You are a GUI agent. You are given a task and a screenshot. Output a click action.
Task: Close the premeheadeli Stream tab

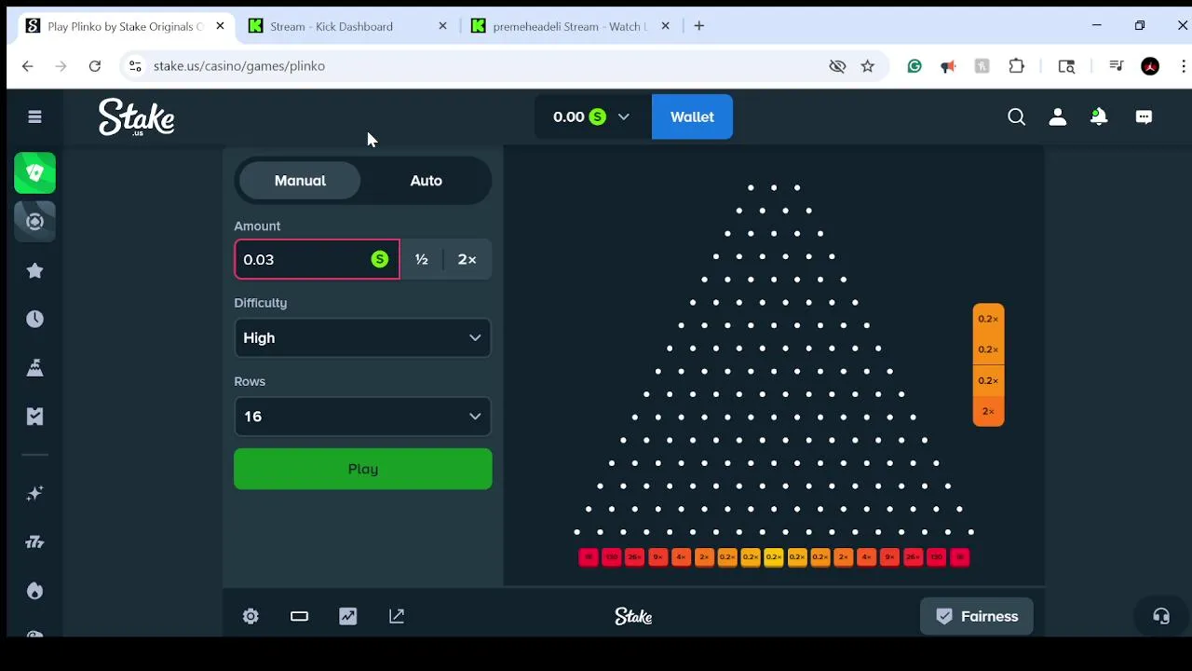coord(665,26)
